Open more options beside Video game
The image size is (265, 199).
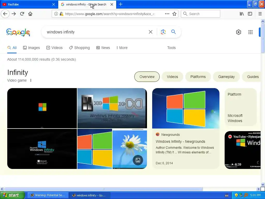click(31, 80)
